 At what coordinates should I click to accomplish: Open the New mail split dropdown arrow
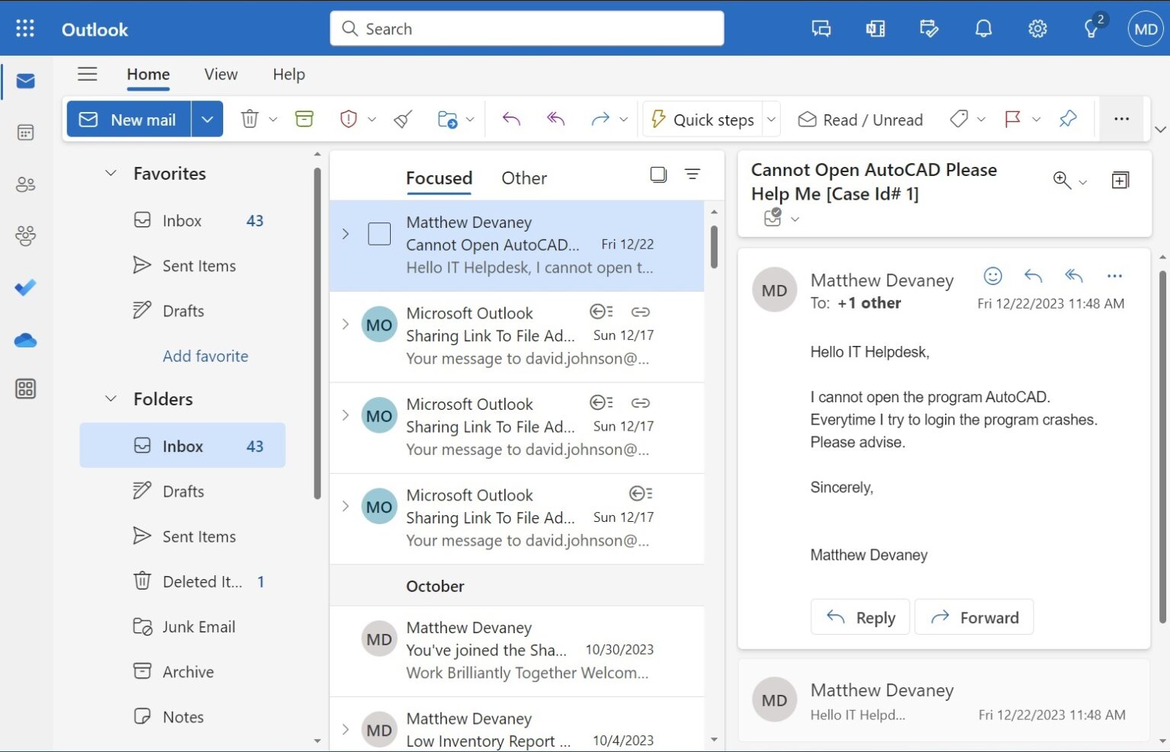tap(206, 119)
